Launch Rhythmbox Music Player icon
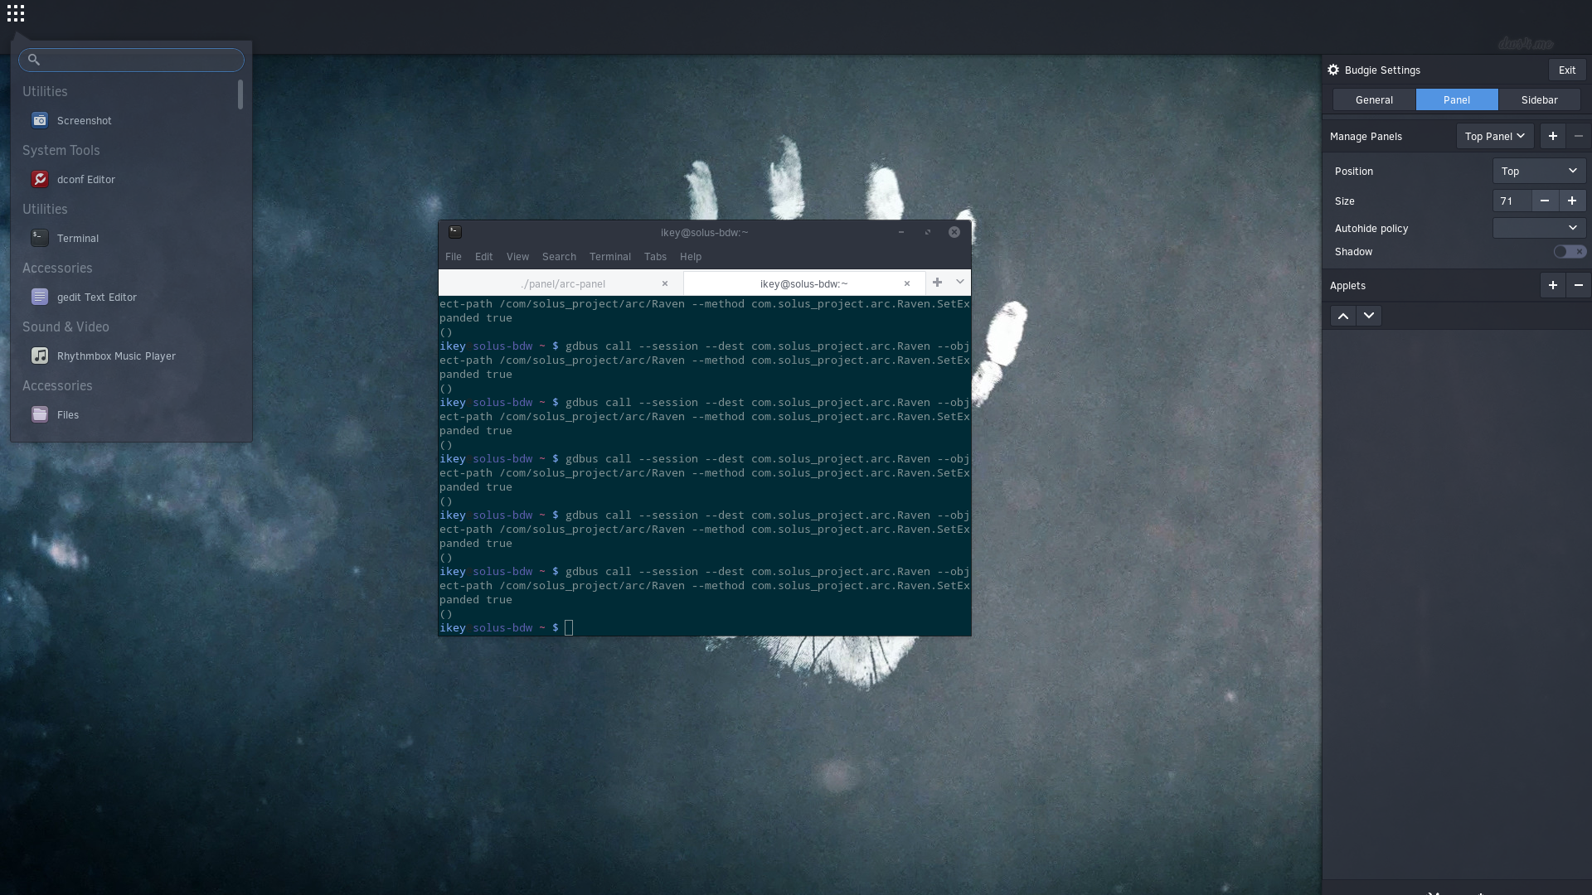Image resolution: width=1592 pixels, height=895 pixels. coord(40,356)
